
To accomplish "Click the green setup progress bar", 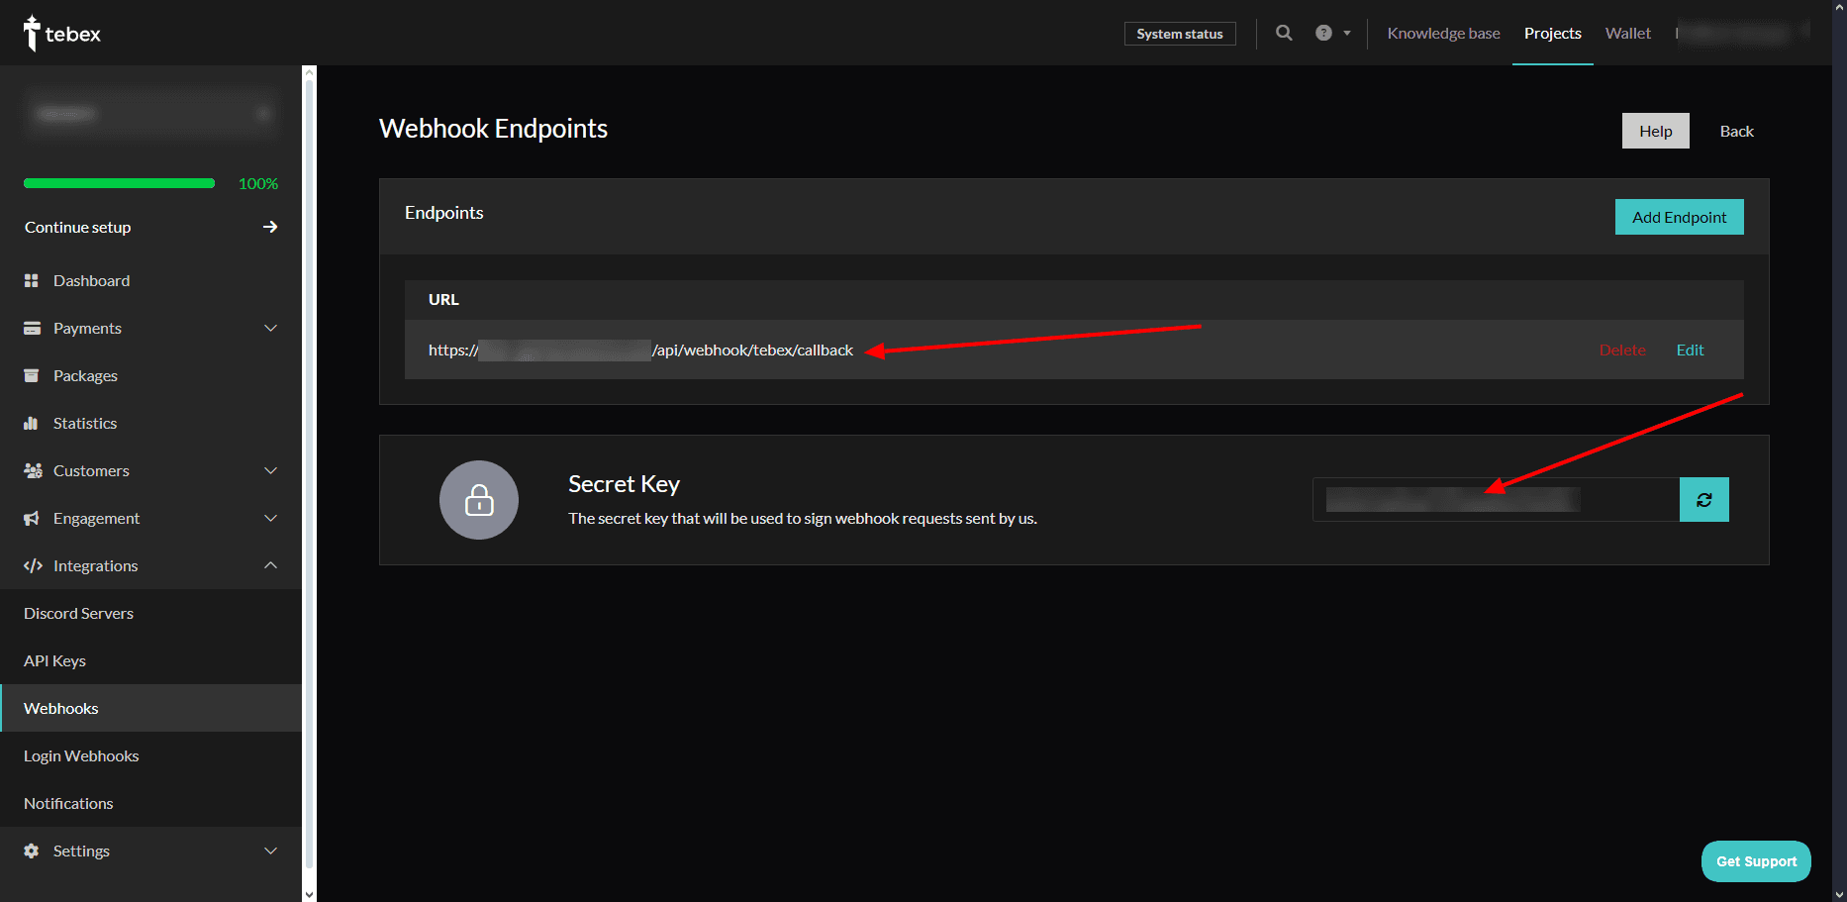I will 119,182.
